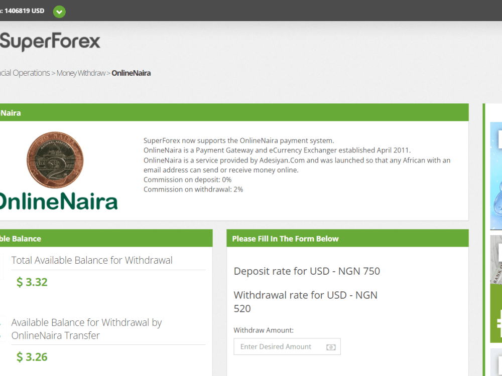Click the Commission on withdrawal: 2% line

click(x=193, y=190)
